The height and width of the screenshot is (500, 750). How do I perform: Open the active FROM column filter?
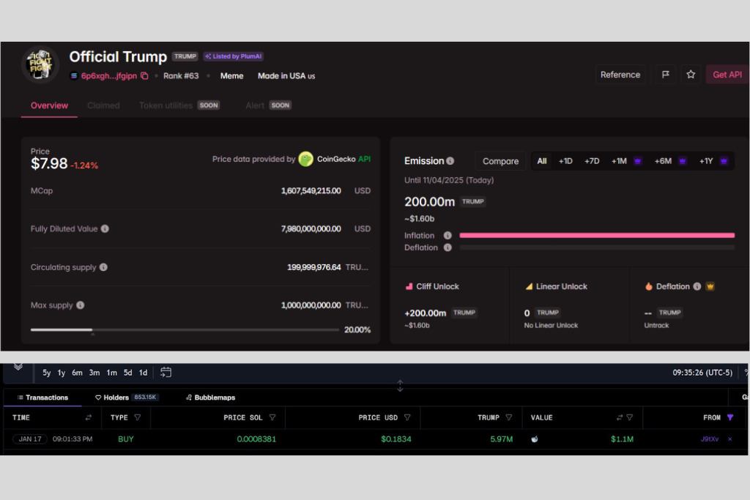(730, 417)
